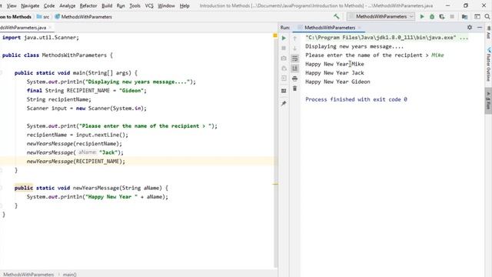Click the "Happy New Year Gideon" console line
The width and height of the screenshot is (492, 277).
pos(337,82)
